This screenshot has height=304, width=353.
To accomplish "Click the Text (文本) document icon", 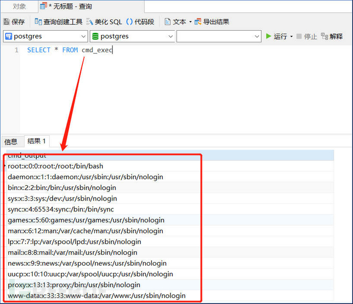I will (x=167, y=22).
